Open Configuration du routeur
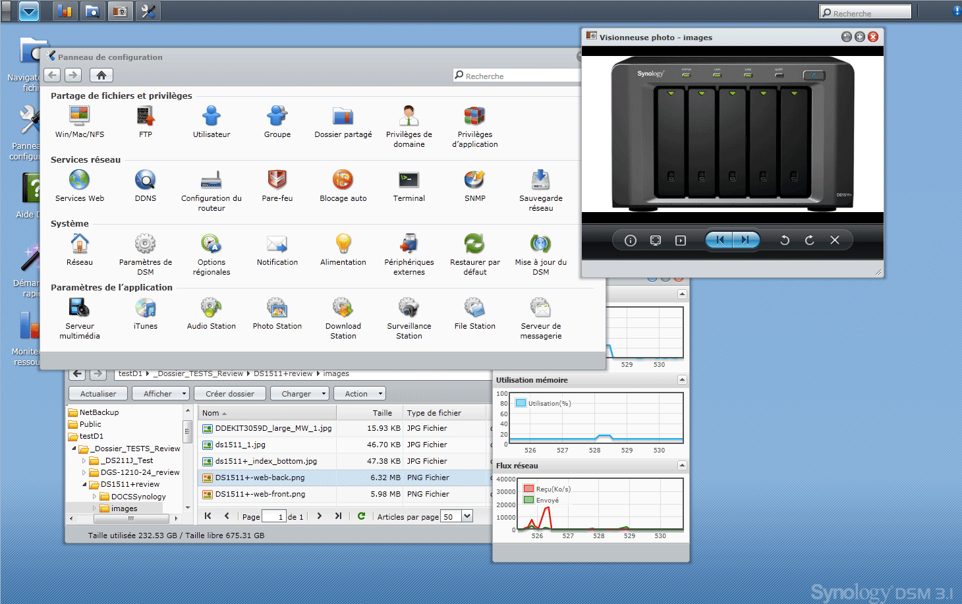 (211, 180)
